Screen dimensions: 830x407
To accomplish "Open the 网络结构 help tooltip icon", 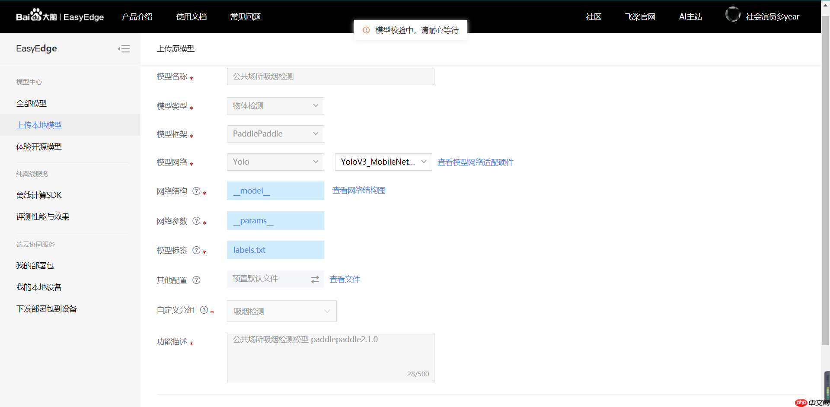I will tap(197, 191).
